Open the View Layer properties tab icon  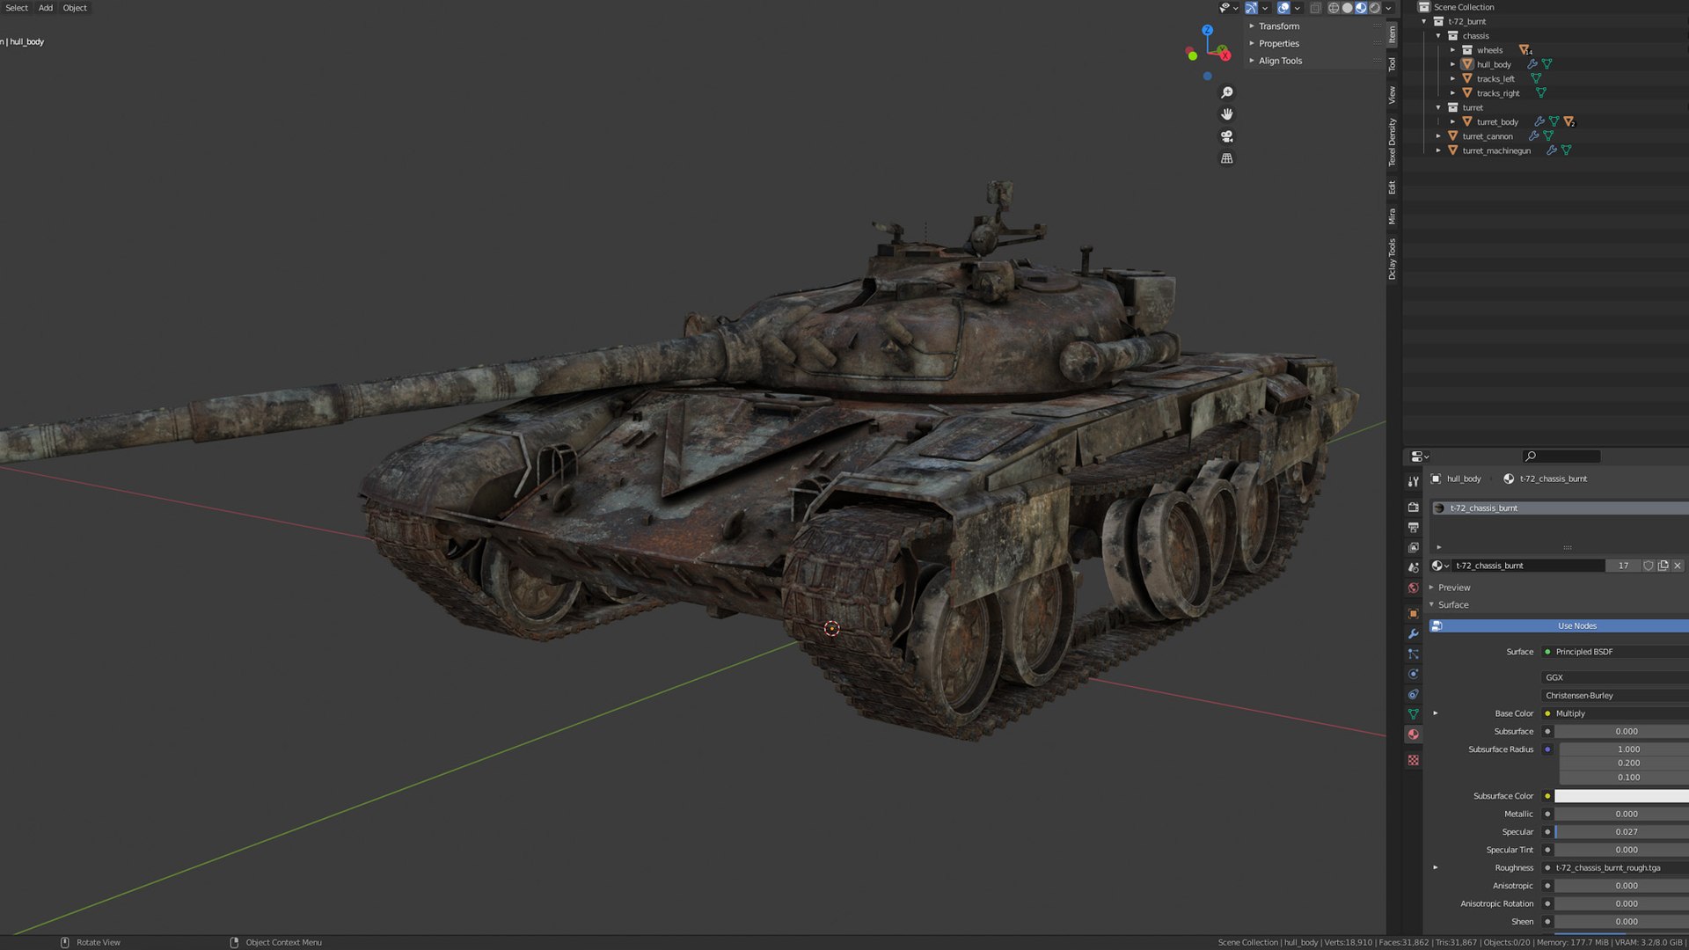[x=1414, y=547]
